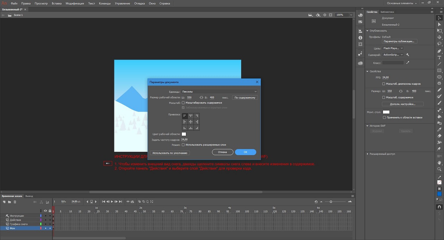Screen dimensions: 444x240
Task: Pick the Hand tool
Action: [439, 162]
